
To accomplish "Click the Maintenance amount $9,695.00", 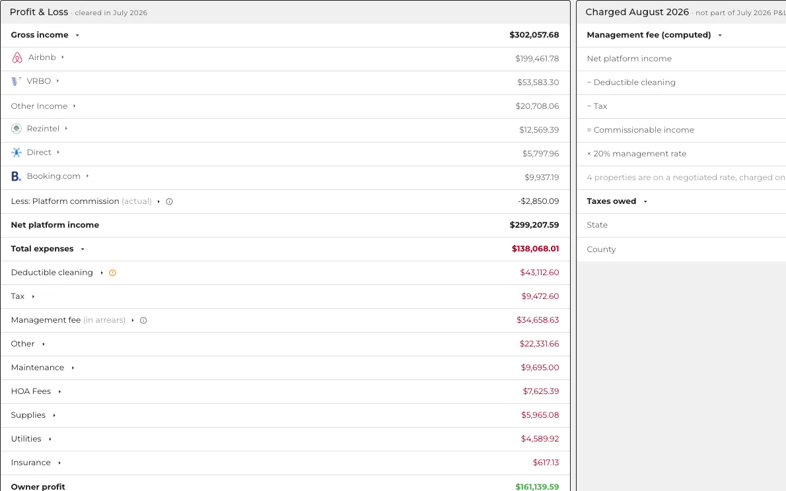I will tap(540, 368).
